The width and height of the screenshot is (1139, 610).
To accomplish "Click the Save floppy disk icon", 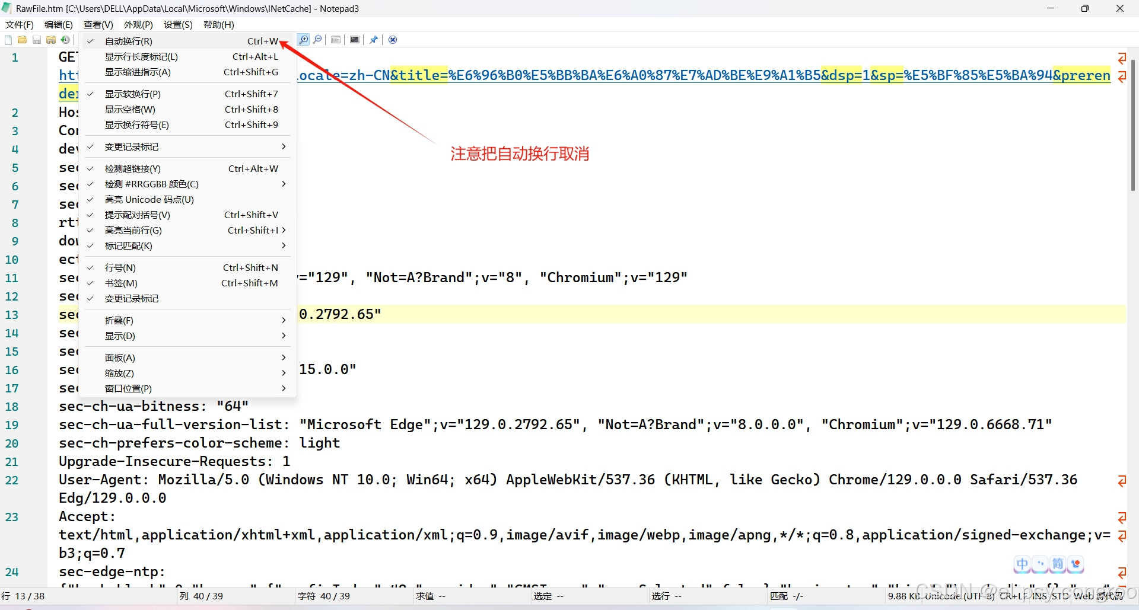I will coord(37,40).
